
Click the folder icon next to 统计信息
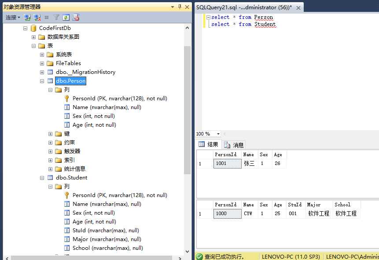[x=58, y=169]
